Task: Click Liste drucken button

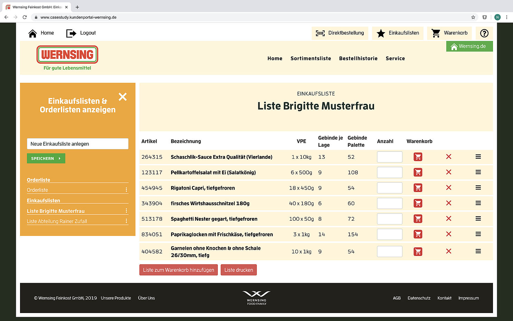Action: [239, 270]
